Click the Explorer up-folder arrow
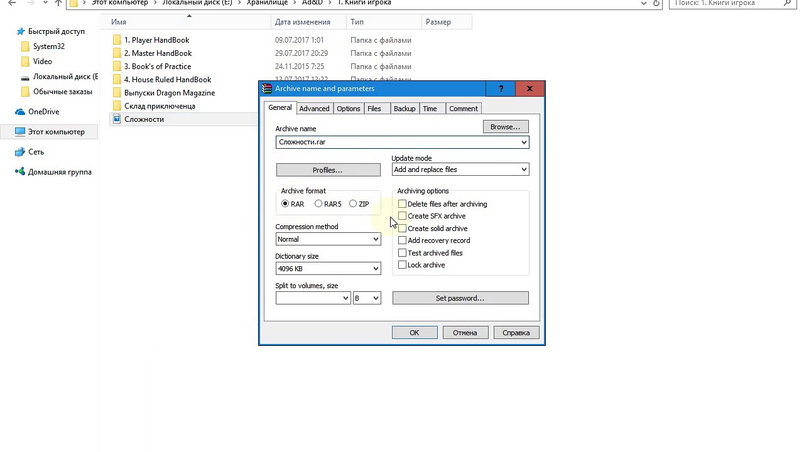Image resolution: width=804 pixels, height=452 pixels. pos(58,3)
